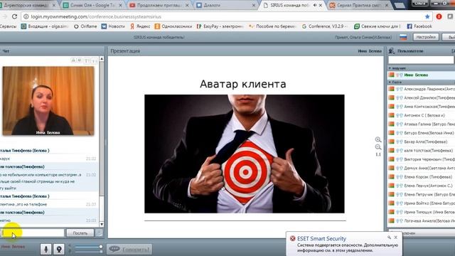Switch to the Google Таблицы browser tab
The image size is (455, 256).
[x=93, y=5]
